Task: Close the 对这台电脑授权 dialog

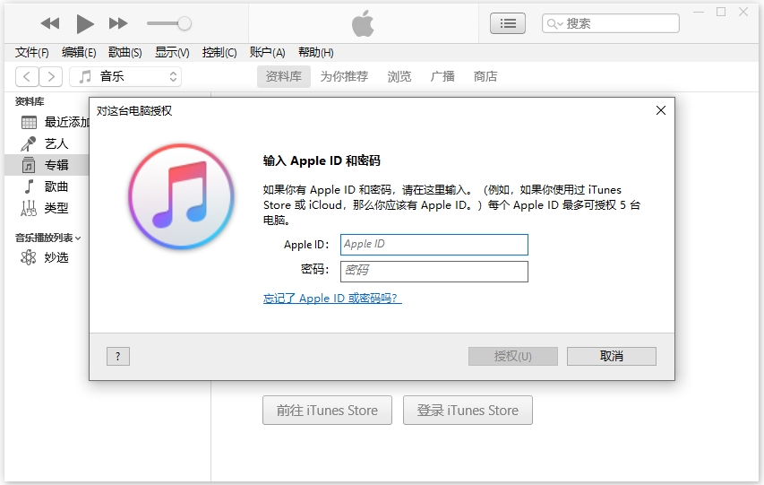Action: 661,111
